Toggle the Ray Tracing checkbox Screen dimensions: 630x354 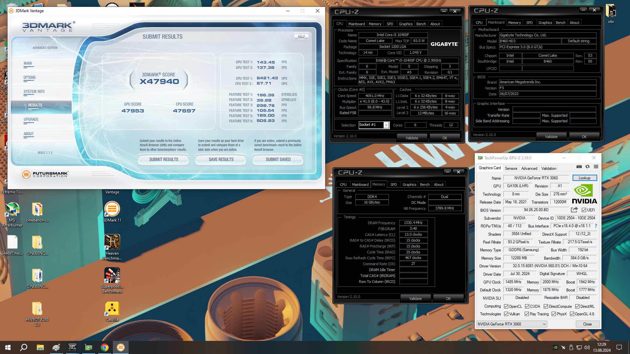tap(527, 314)
